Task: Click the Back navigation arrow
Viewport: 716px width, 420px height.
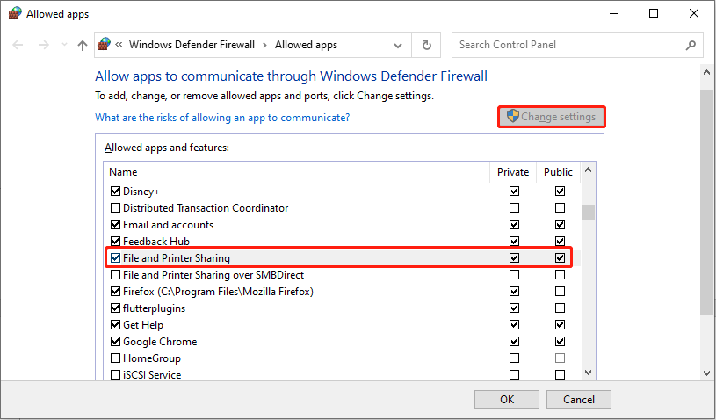Action: click(x=18, y=45)
